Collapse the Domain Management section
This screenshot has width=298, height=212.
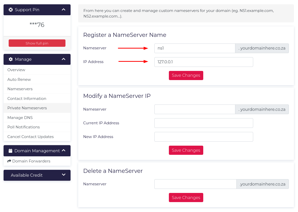64,151
